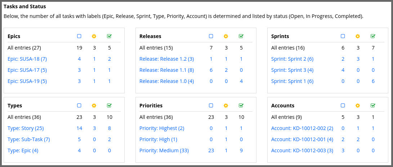The height and width of the screenshot is (167, 393).
Task: Click the In Progress gear icon in Releases
Action: point(226,36)
